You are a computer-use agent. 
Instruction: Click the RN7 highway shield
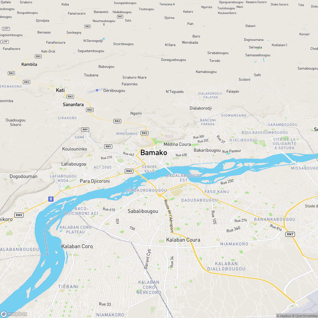point(290,234)
